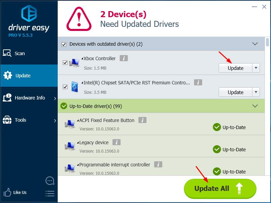Click the Hardware Info icon
This screenshot has width=271, height=203.
7,97
